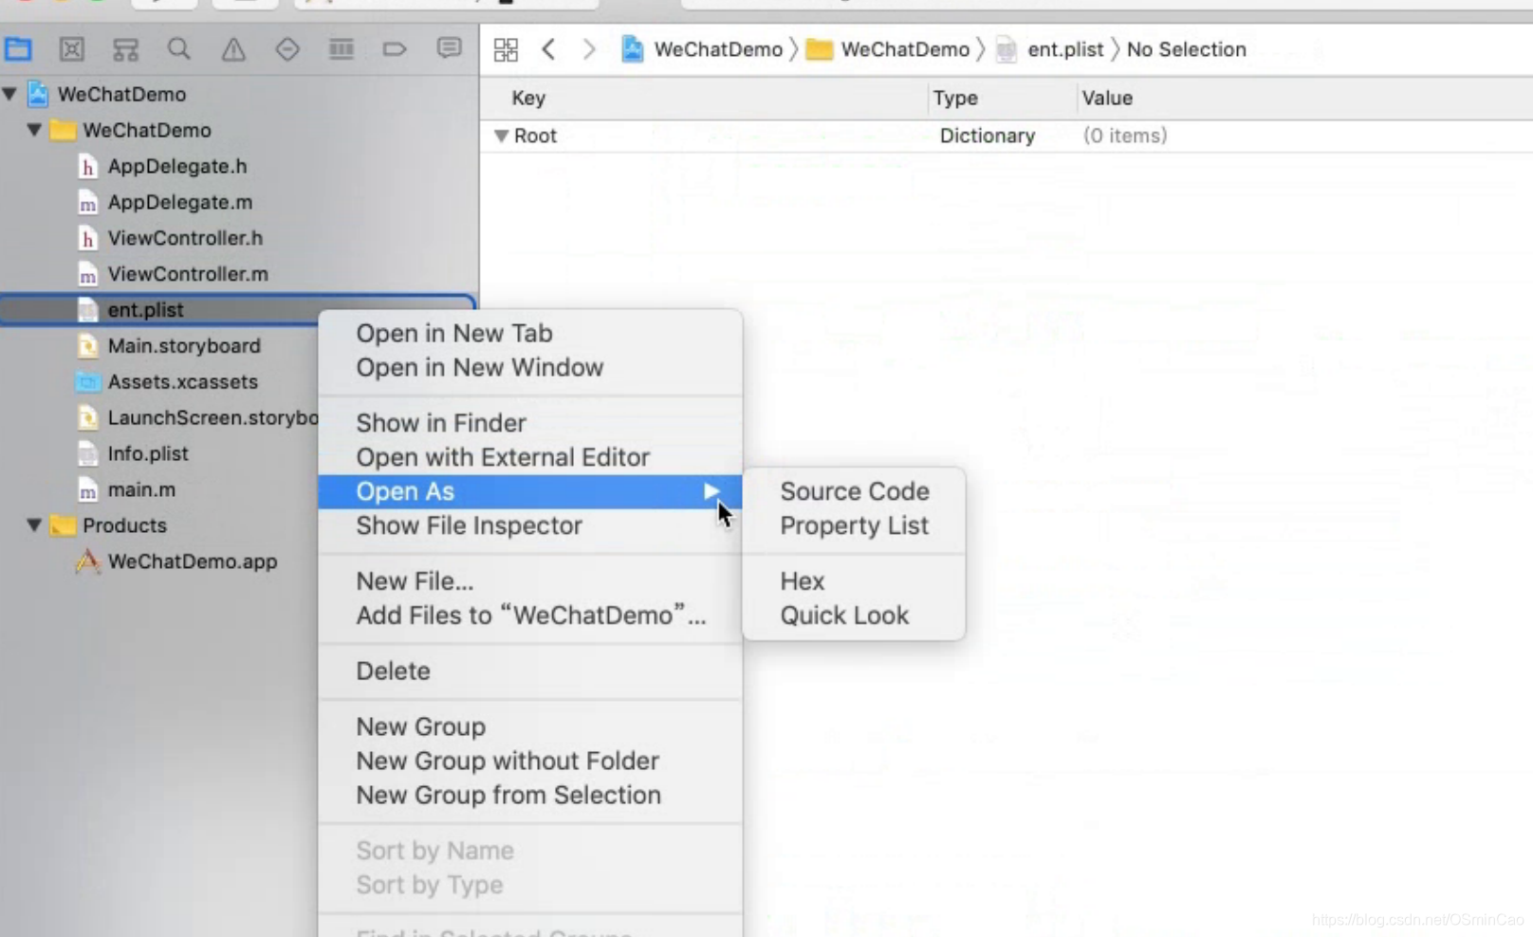The width and height of the screenshot is (1533, 937).
Task: Choose Delete from context menu
Action: point(530,671)
